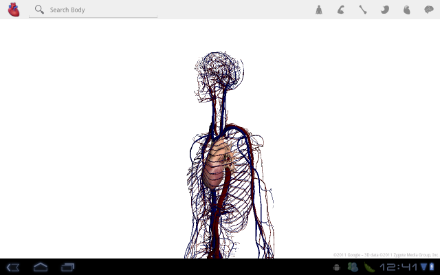Screen dimensions: 440x275
Task: Toggle the skeleton bone layer icon
Action: [363, 10]
